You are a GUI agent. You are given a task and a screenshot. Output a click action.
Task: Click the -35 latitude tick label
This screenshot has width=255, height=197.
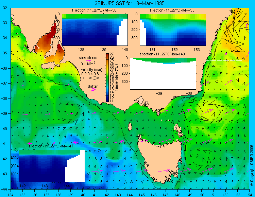coord(4,53)
